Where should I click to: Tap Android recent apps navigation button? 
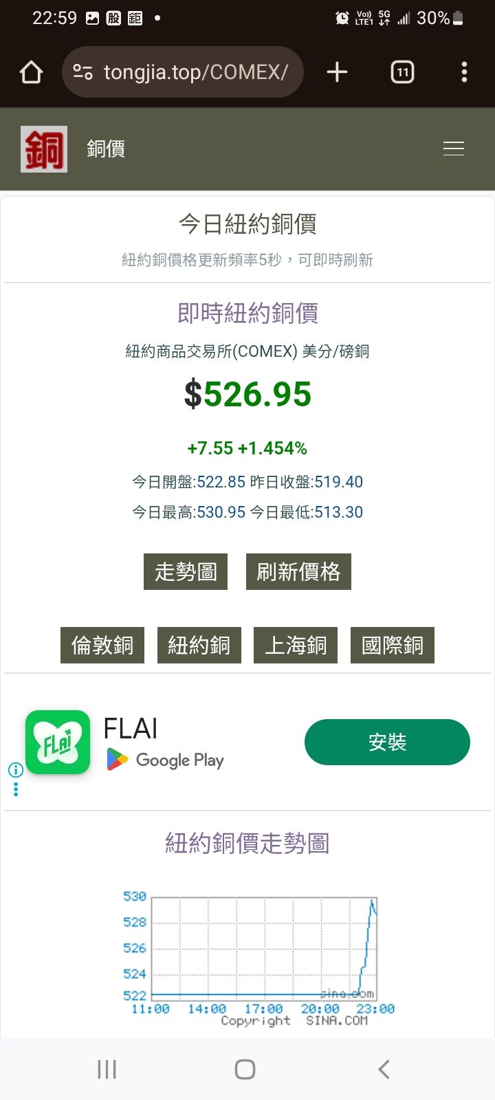pyautogui.click(x=107, y=1069)
